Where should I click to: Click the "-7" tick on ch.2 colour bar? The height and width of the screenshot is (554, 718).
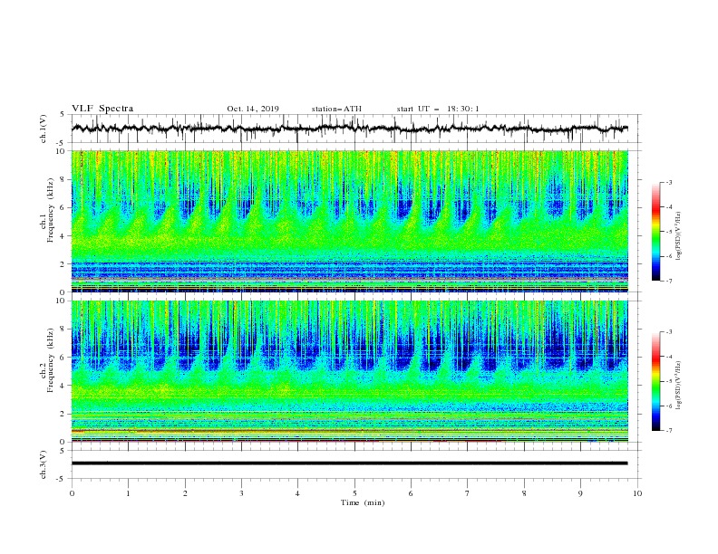pyautogui.click(x=668, y=431)
